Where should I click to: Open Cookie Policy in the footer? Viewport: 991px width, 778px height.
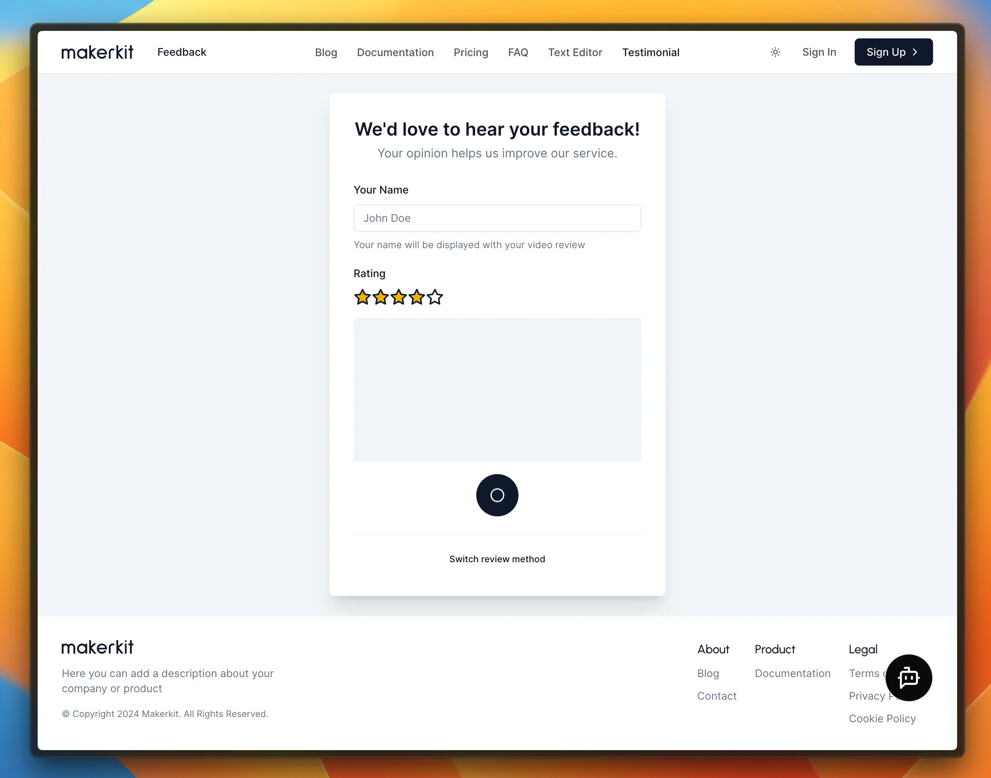882,719
